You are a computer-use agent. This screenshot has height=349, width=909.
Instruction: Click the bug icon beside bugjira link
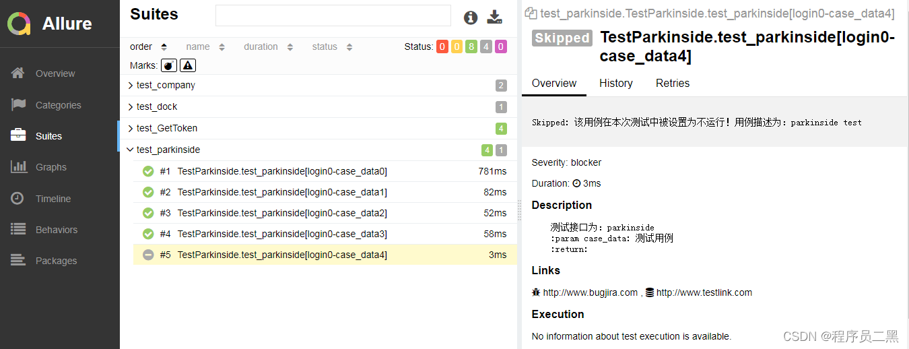click(x=536, y=292)
